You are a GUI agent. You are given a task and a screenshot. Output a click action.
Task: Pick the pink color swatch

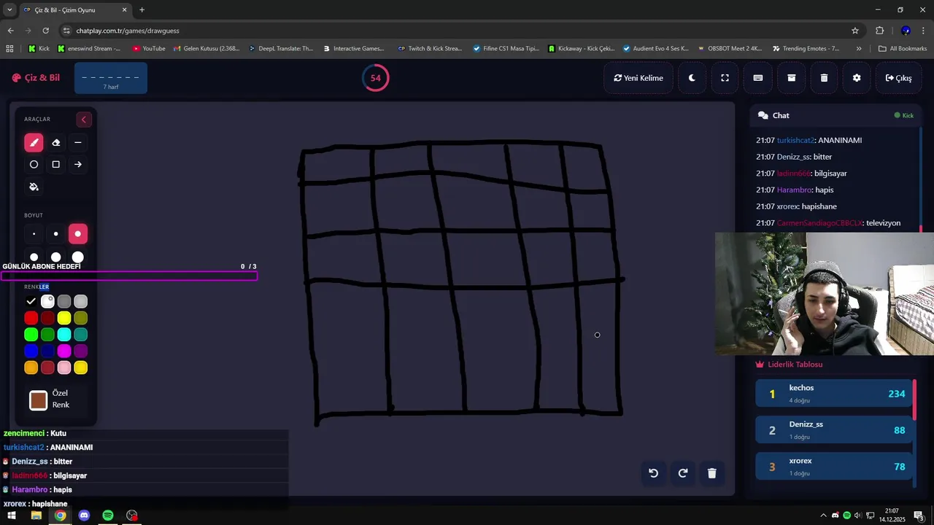(x=64, y=367)
